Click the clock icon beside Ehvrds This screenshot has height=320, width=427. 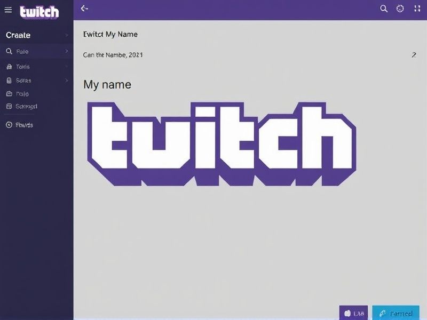[x=9, y=125]
